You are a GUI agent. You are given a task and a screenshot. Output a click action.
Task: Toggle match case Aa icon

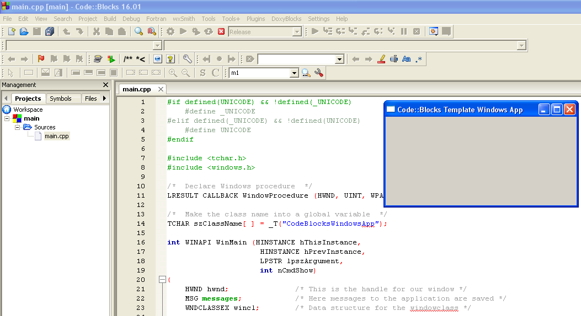coord(407,59)
